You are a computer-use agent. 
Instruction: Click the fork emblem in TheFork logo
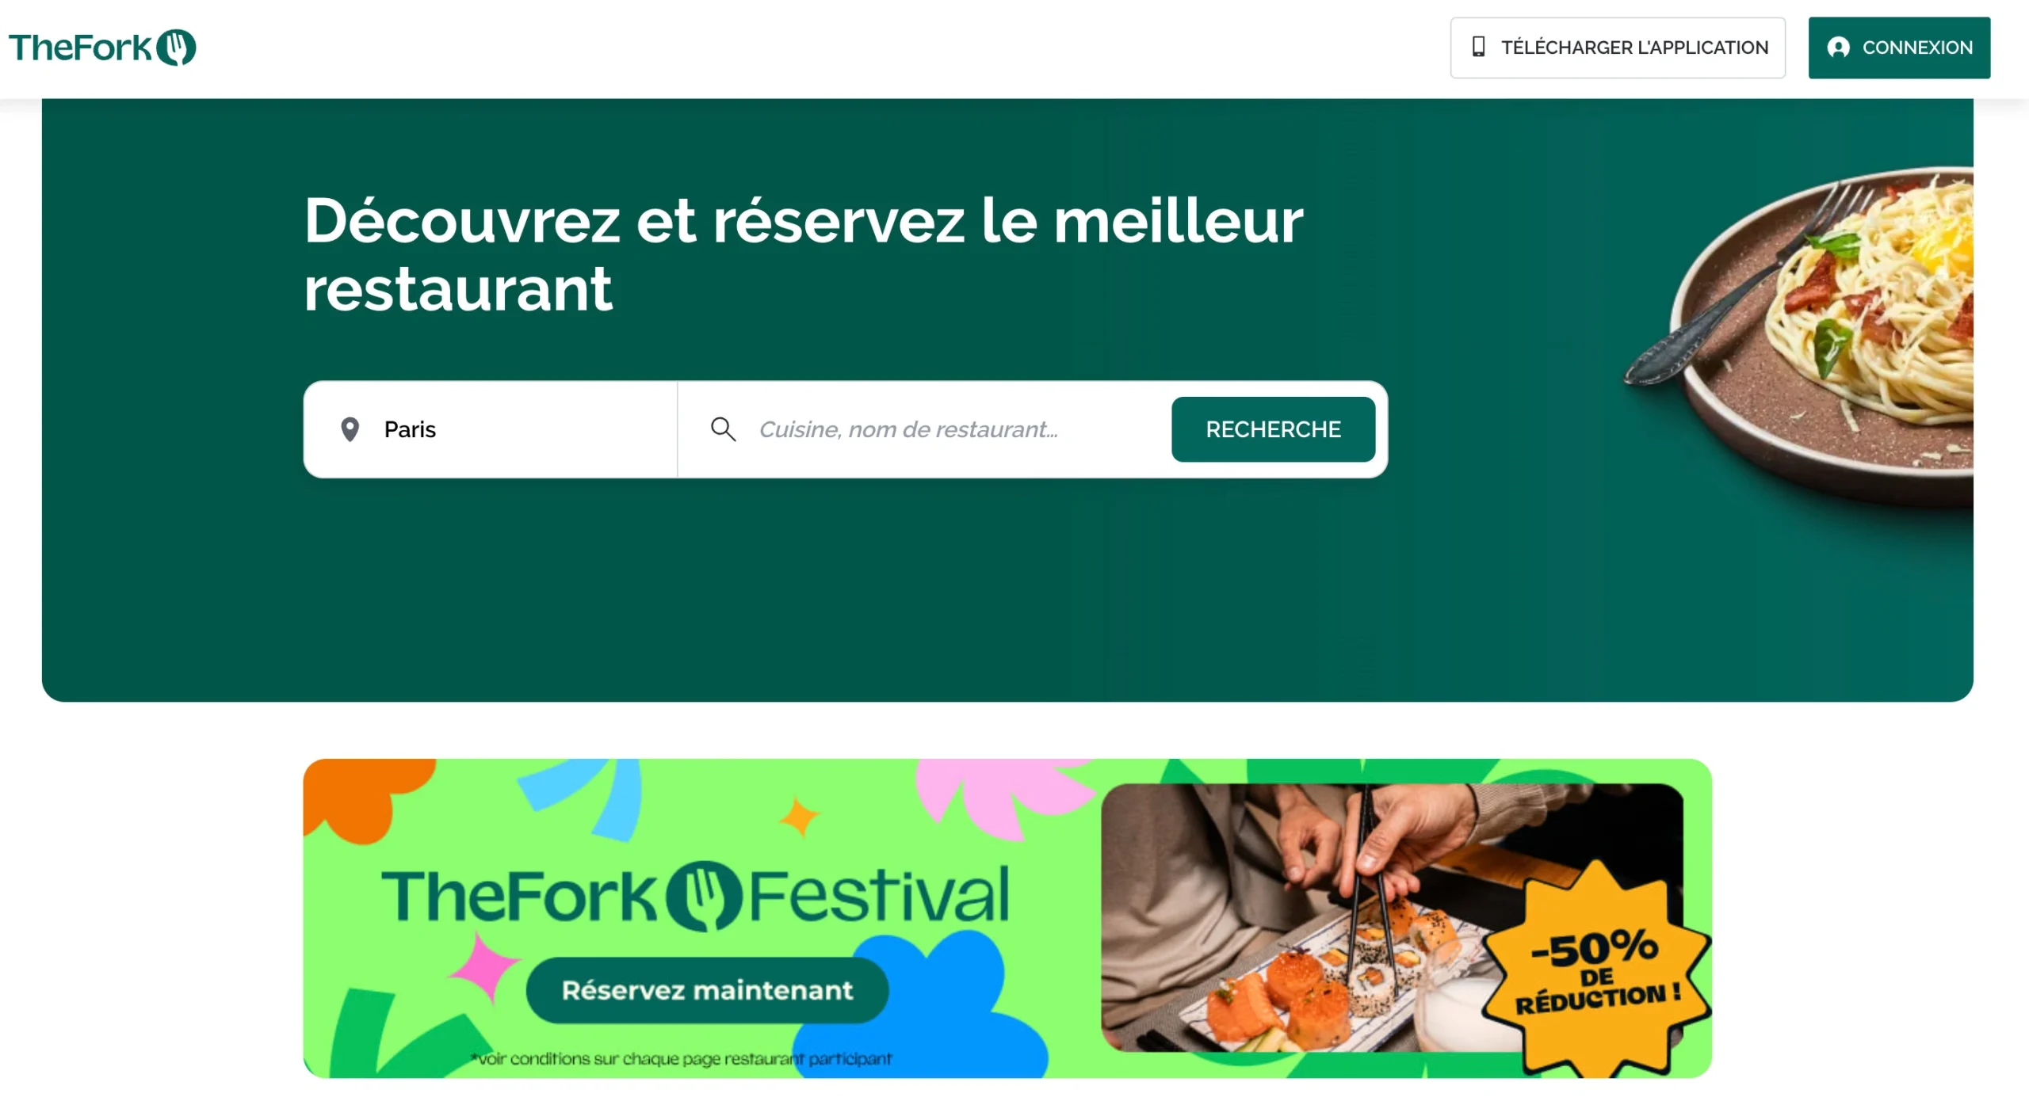click(x=176, y=48)
